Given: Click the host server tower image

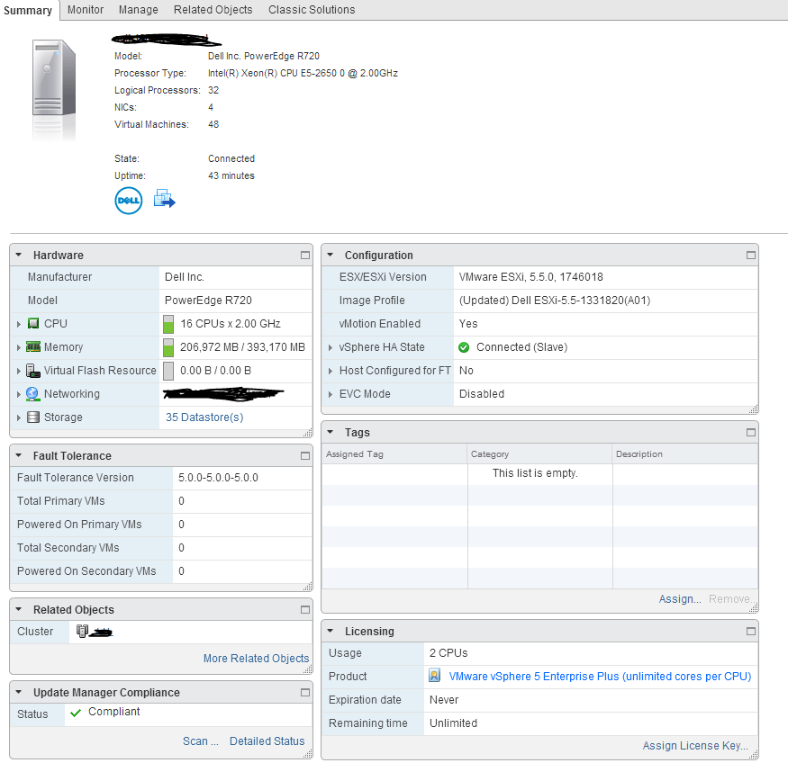Looking at the screenshot, I should click(54, 79).
